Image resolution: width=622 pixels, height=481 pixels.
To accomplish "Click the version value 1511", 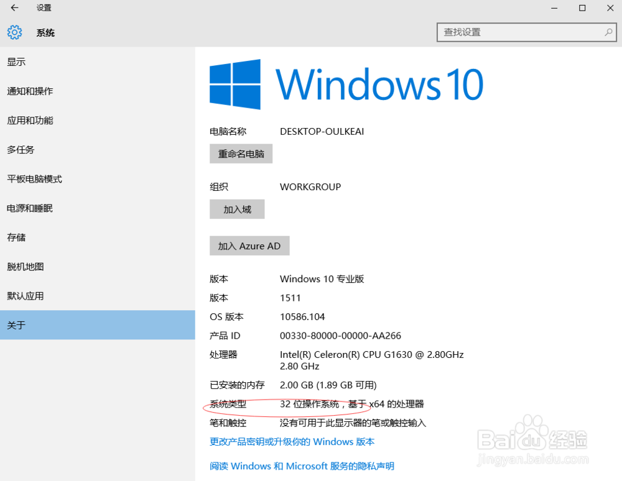I will coord(290,298).
